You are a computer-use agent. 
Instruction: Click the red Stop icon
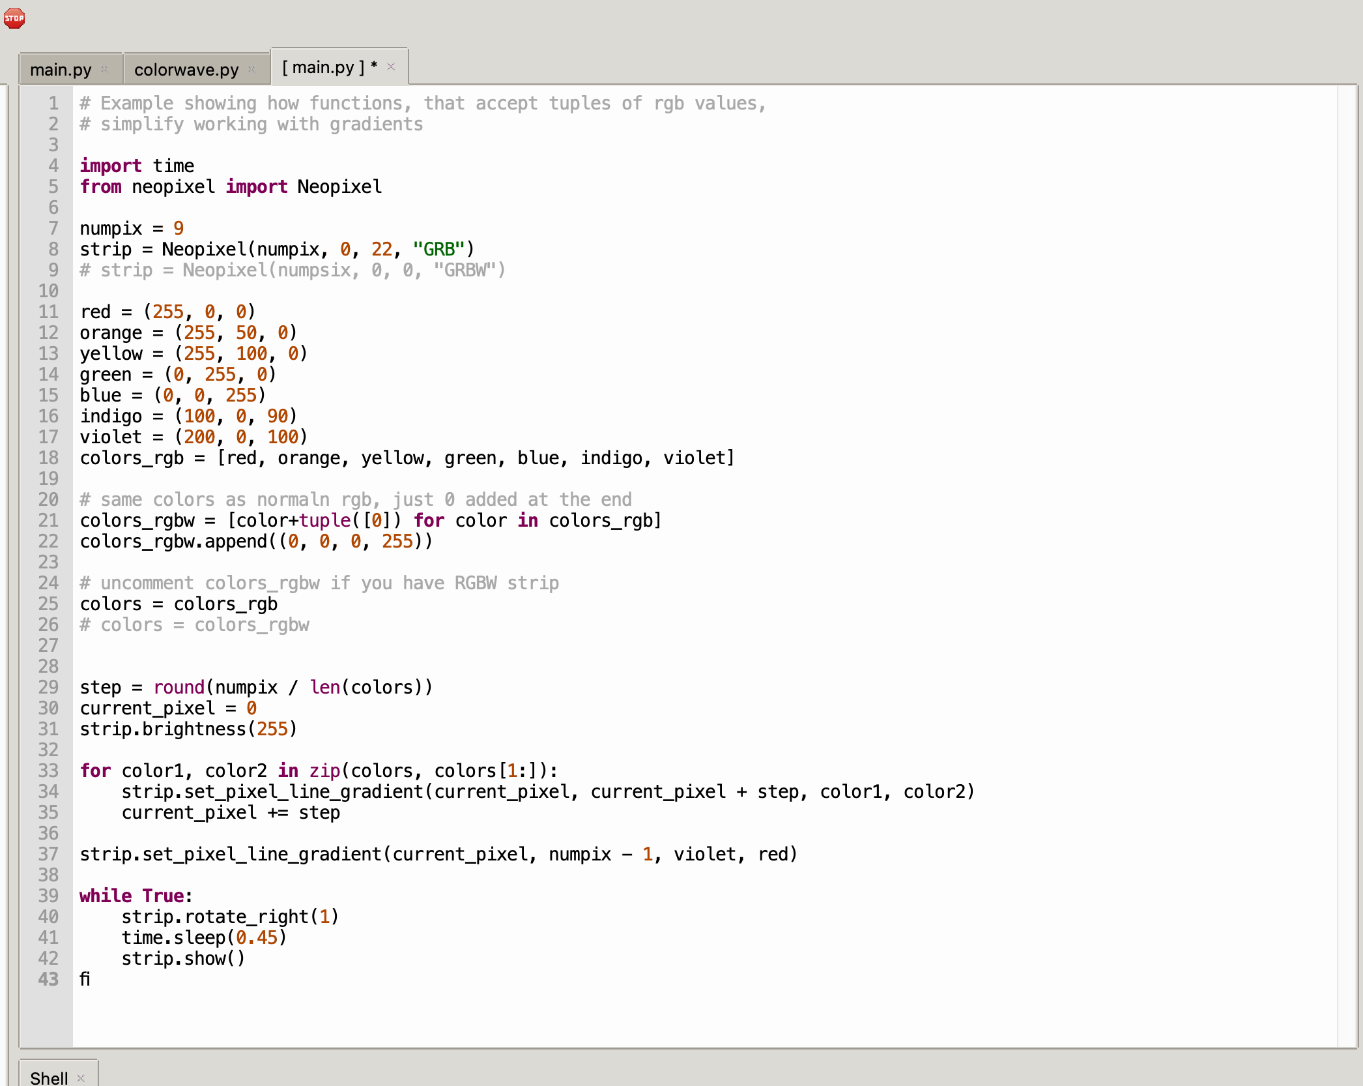[x=14, y=18]
